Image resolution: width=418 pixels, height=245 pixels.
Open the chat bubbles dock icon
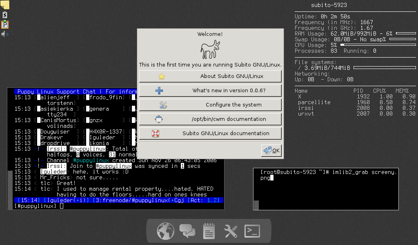click(x=187, y=231)
